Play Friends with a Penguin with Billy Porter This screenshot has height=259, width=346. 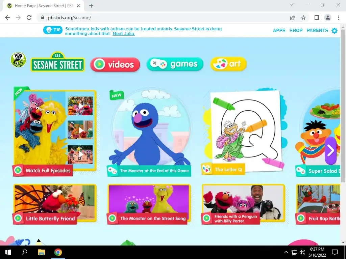[x=243, y=204]
